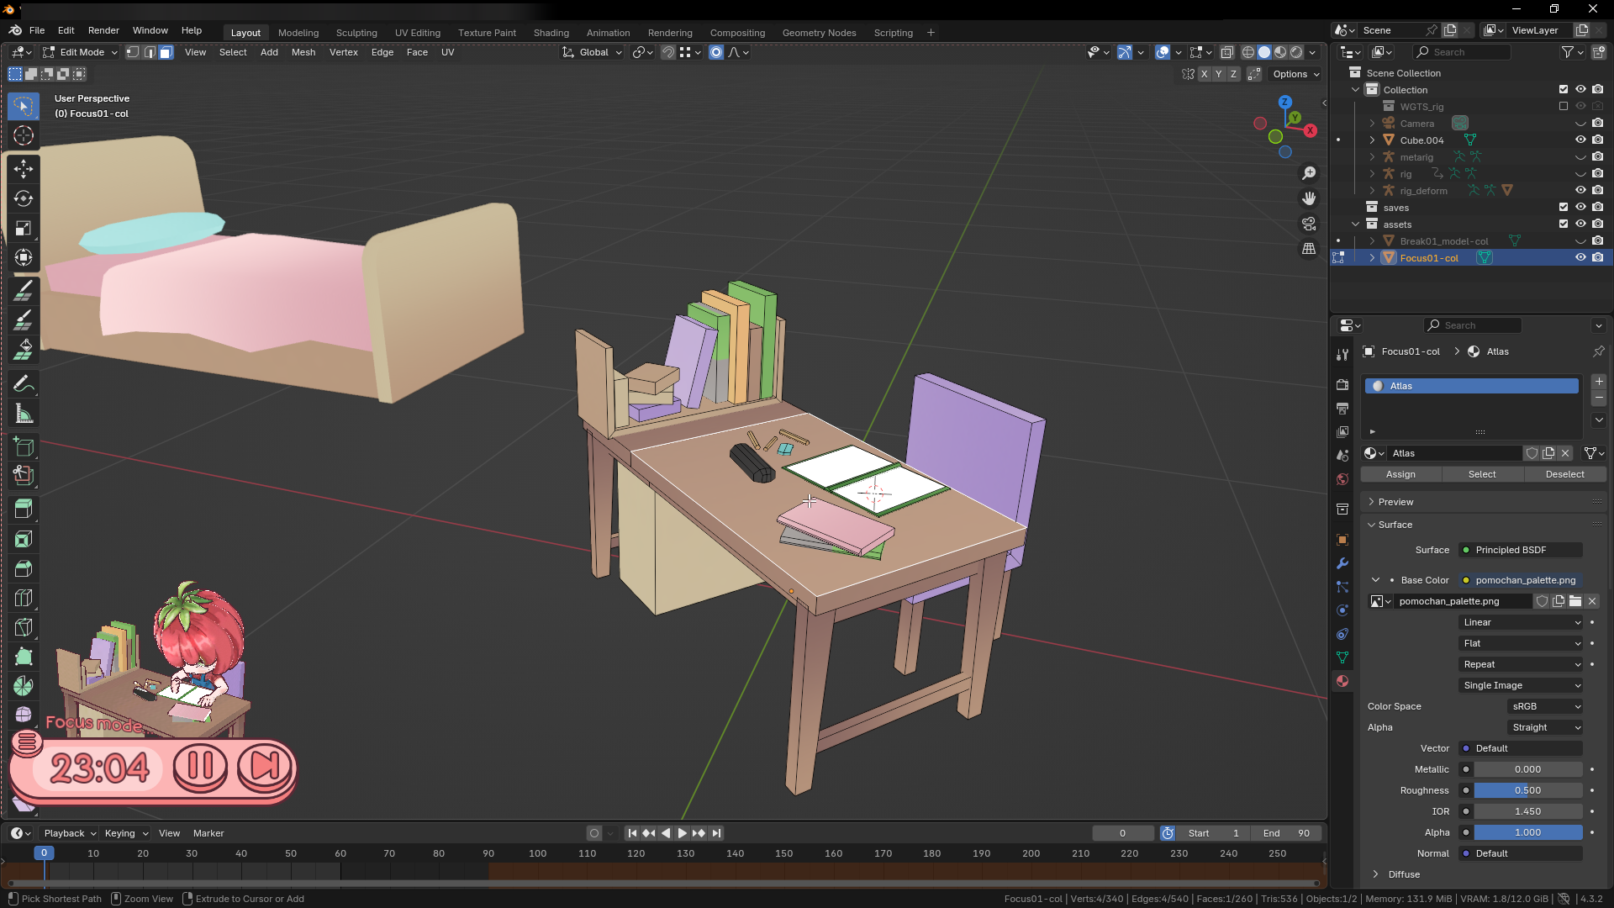The height and width of the screenshot is (908, 1614).
Task: Toggle camera view icon in viewport
Action: click(x=1309, y=224)
